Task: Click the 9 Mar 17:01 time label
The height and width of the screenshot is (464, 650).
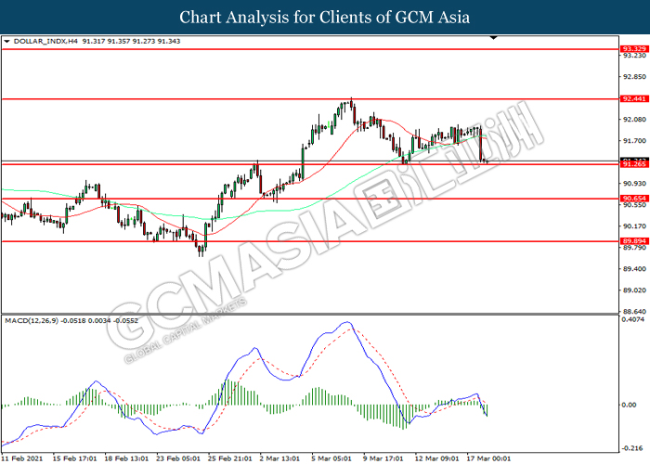Action: 383,458
